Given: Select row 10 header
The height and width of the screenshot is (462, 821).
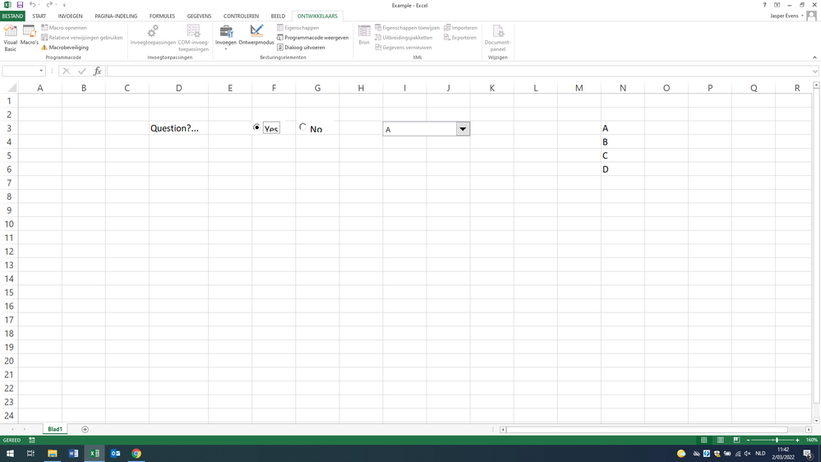Looking at the screenshot, I should tap(9, 224).
